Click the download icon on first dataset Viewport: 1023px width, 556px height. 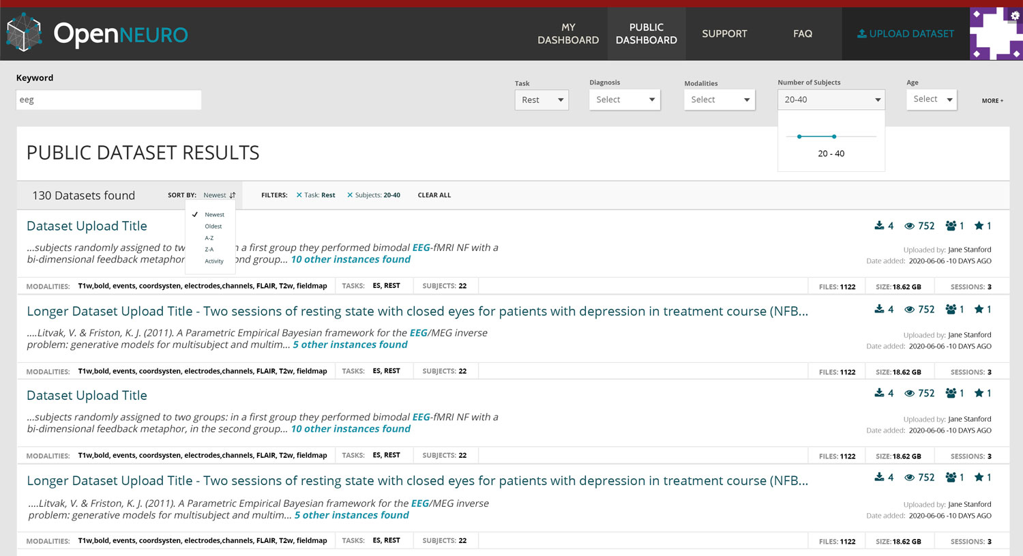[878, 225]
